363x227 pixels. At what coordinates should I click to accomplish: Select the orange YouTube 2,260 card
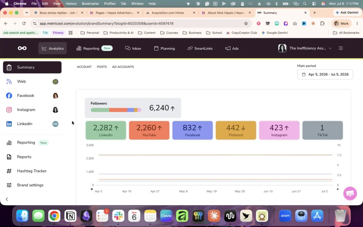point(149,130)
